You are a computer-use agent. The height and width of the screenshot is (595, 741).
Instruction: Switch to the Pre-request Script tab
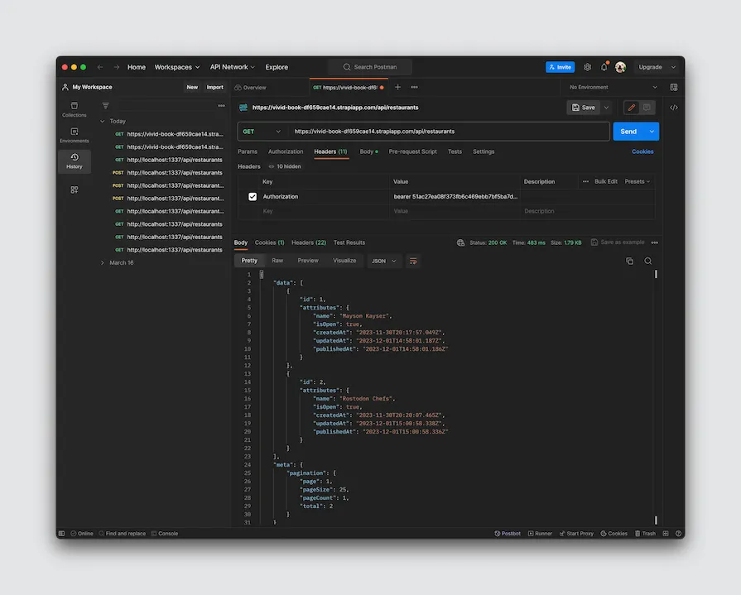pyautogui.click(x=412, y=151)
